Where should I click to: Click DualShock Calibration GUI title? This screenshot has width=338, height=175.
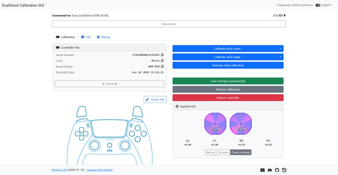click(23, 5)
